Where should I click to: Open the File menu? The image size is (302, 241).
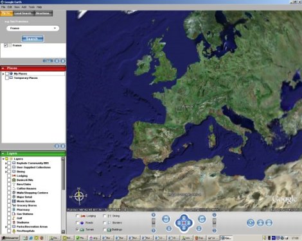[3, 7]
